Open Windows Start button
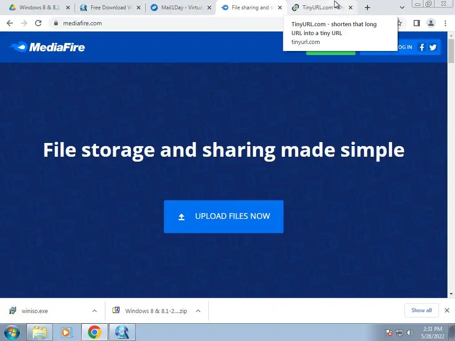Viewport: 455px width, 341px height. click(x=12, y=332)
